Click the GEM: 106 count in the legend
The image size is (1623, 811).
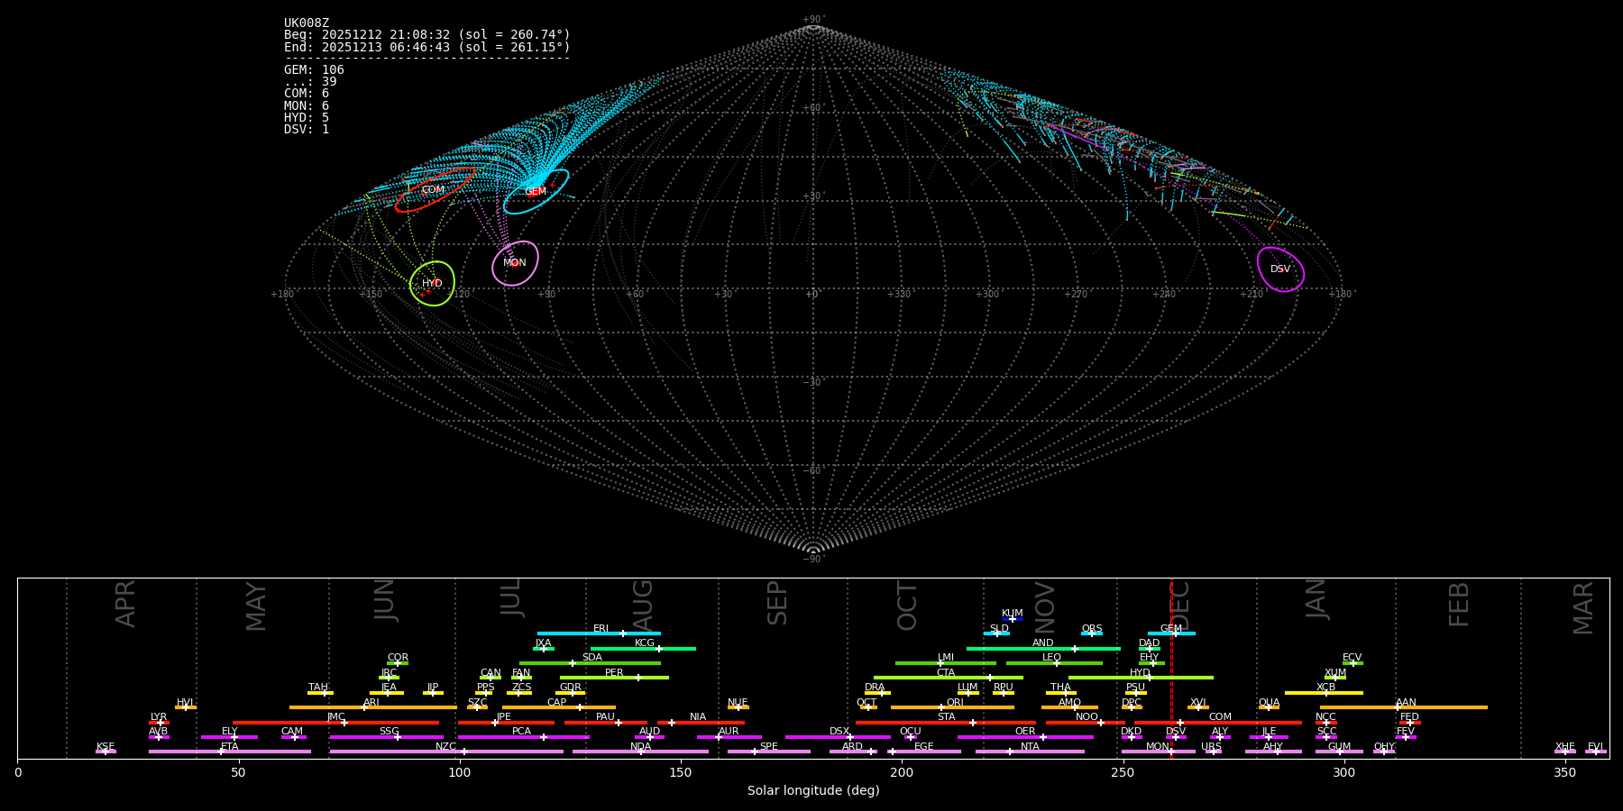(314, 70)
